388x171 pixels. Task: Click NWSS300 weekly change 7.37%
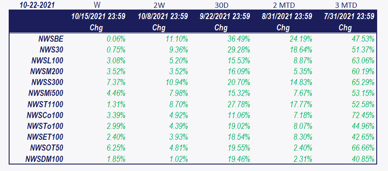(116, 82)
